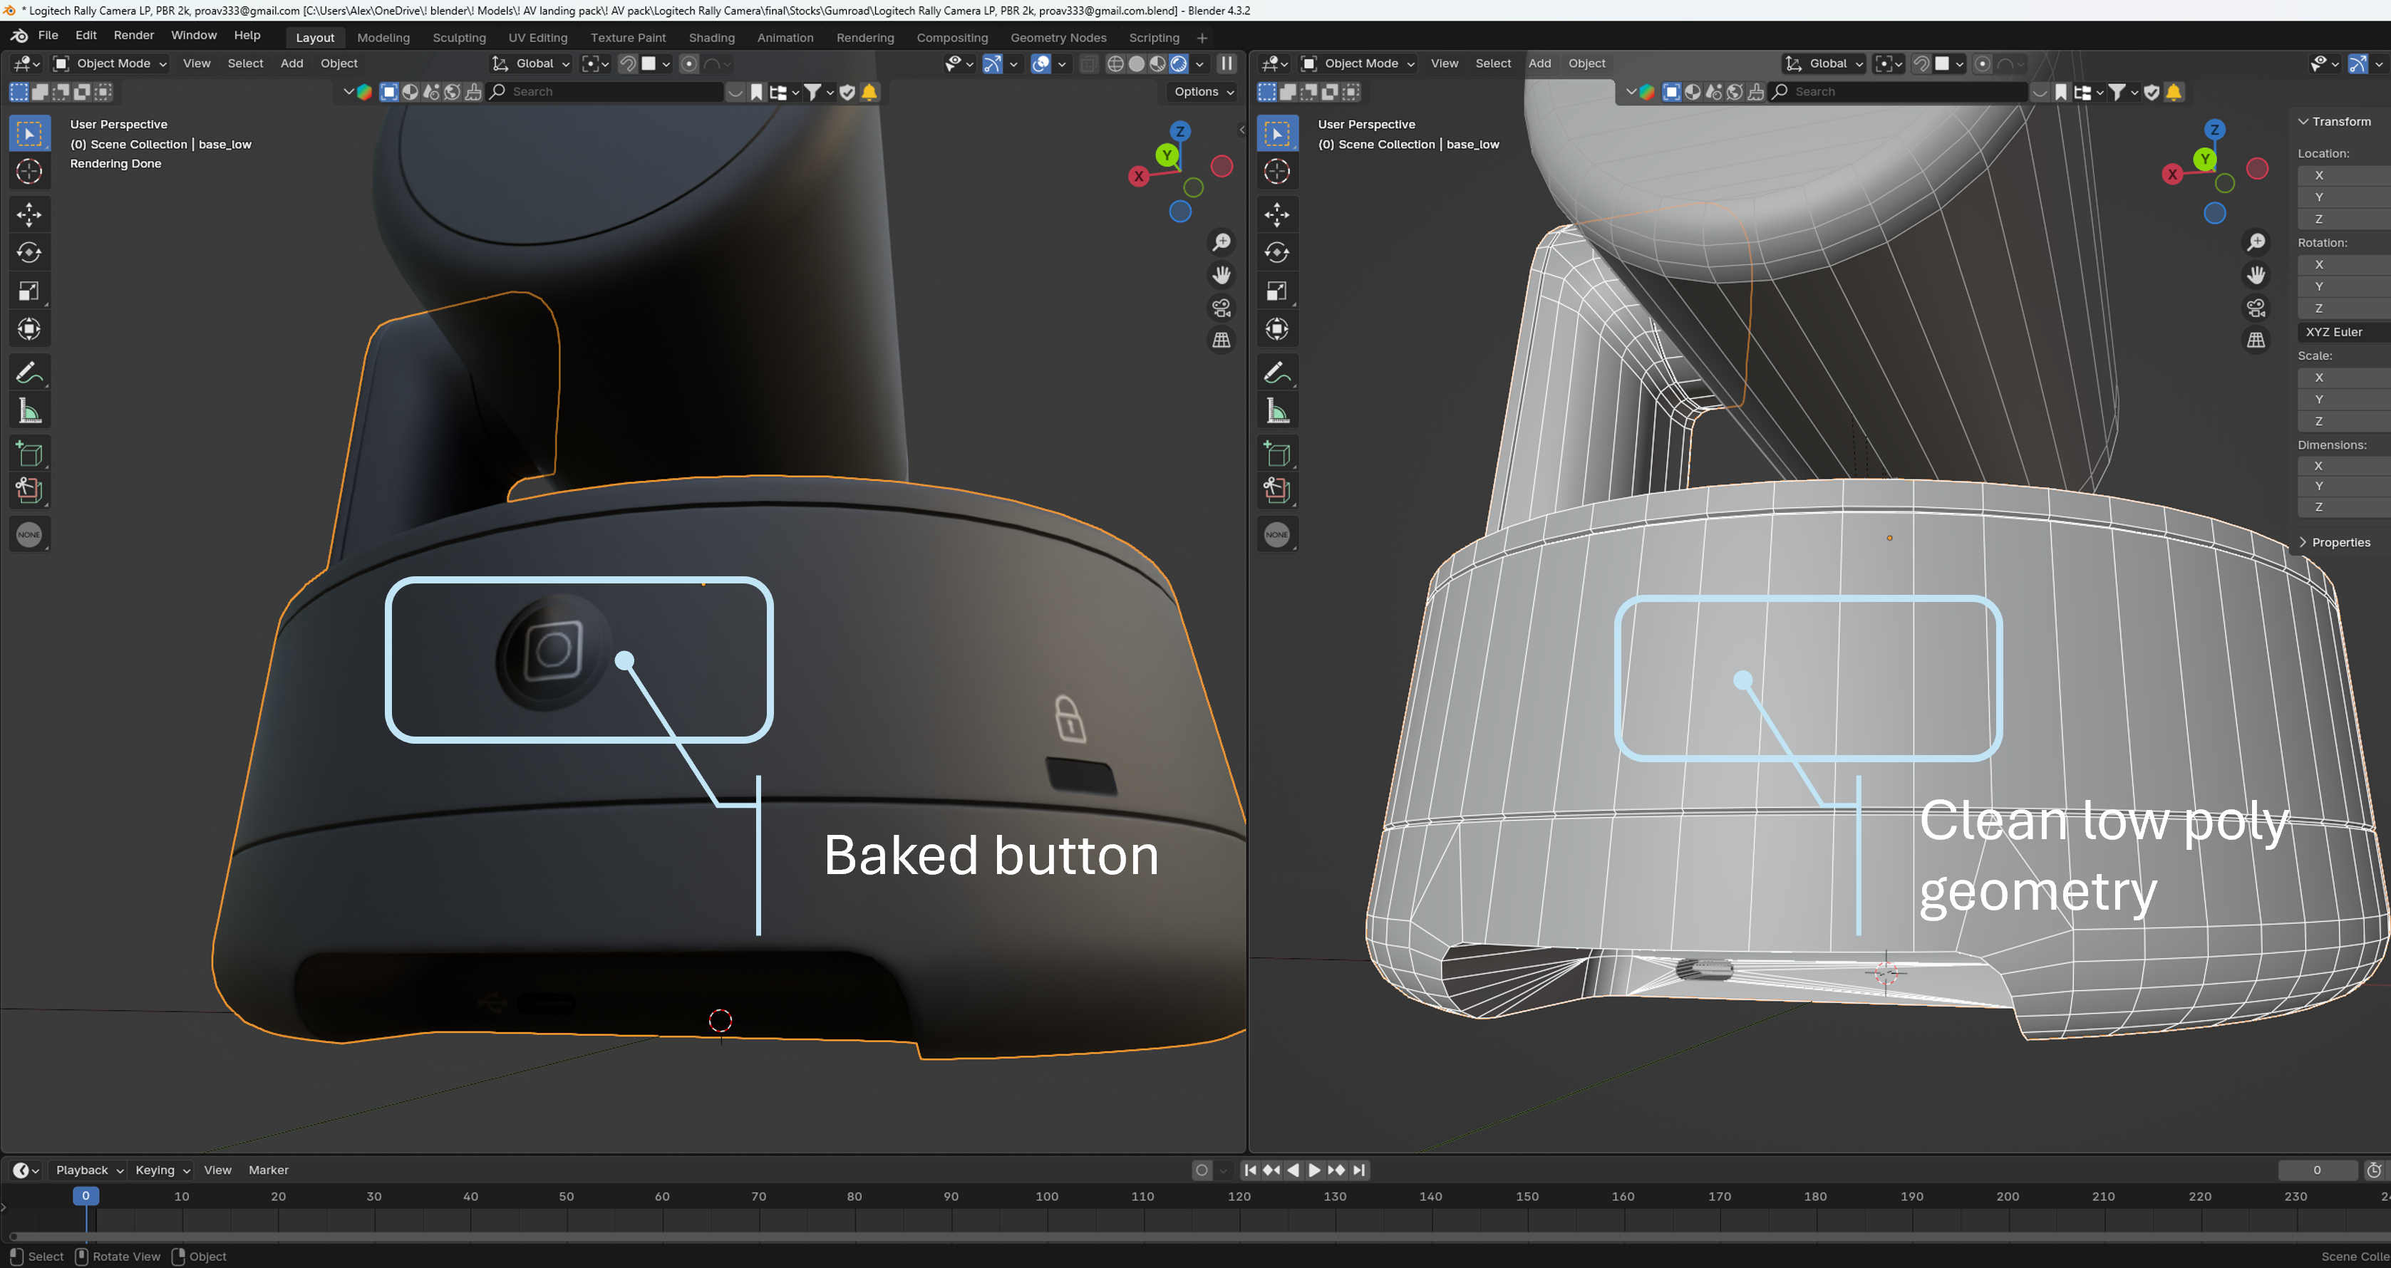
Task: Toggle snapping magnet in left header
Action: point(627,63)
